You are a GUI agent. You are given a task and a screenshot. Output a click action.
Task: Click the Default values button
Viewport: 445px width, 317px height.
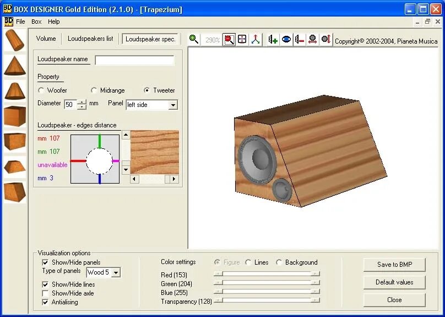point(394,282)
